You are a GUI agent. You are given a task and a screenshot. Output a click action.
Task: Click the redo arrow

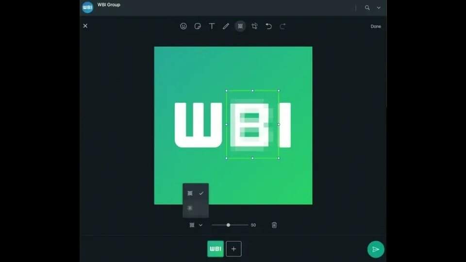[x=283, y=26]
